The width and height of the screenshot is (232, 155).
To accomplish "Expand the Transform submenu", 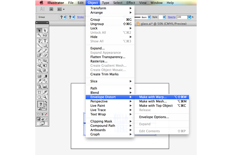I will (x=110, y=8).
